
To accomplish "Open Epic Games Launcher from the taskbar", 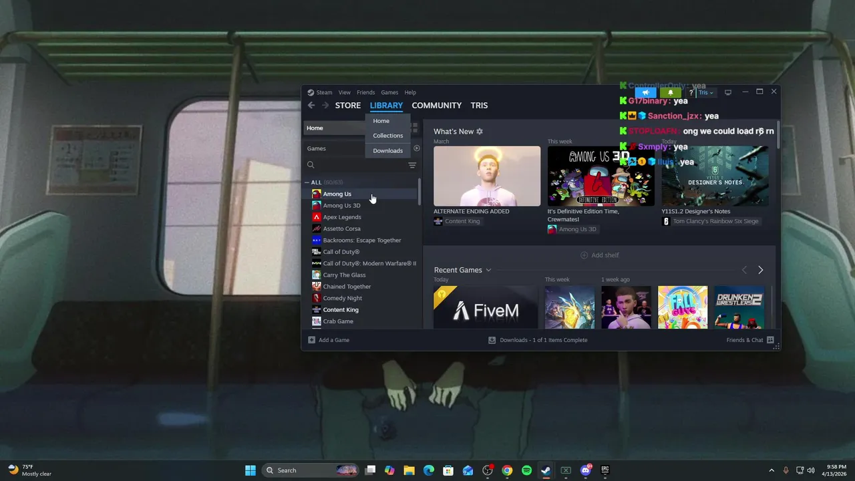I will pos(605,470).
